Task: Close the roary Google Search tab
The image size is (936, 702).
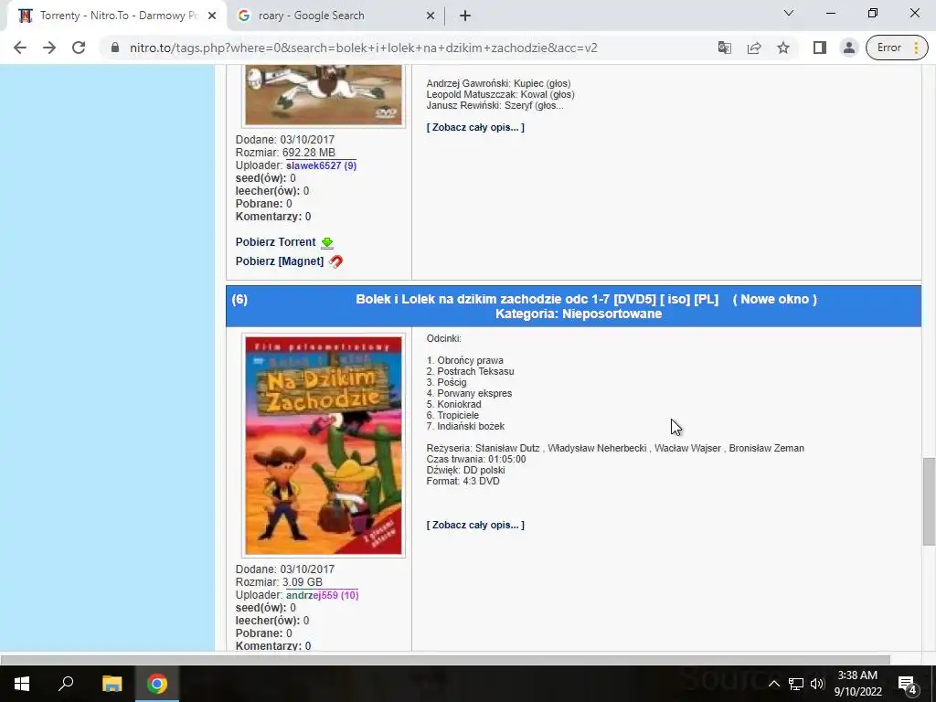Action: [x=431, y=16]
